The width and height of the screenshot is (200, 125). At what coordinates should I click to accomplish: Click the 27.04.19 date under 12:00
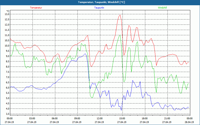click(99, 122)
